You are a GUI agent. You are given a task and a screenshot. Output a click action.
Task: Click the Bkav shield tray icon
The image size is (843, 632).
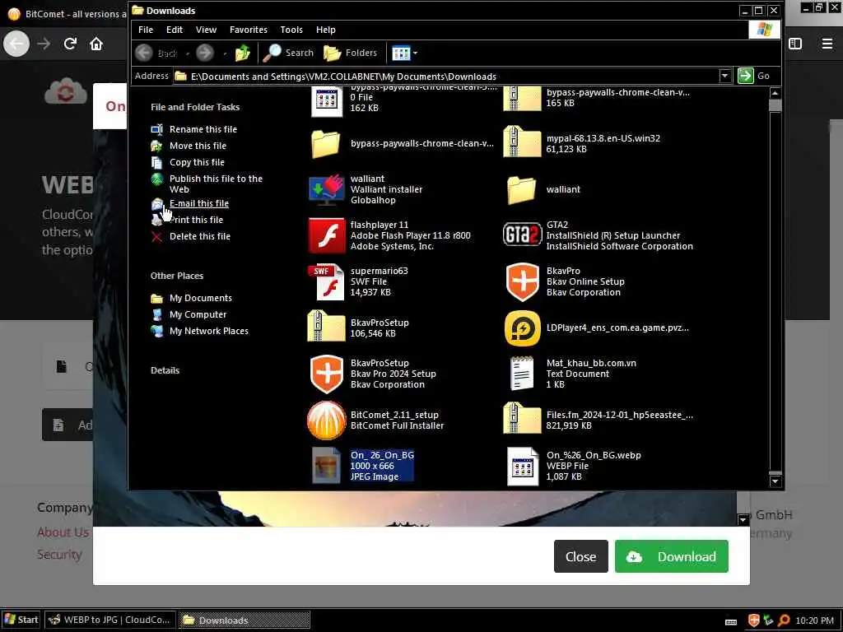754,620
